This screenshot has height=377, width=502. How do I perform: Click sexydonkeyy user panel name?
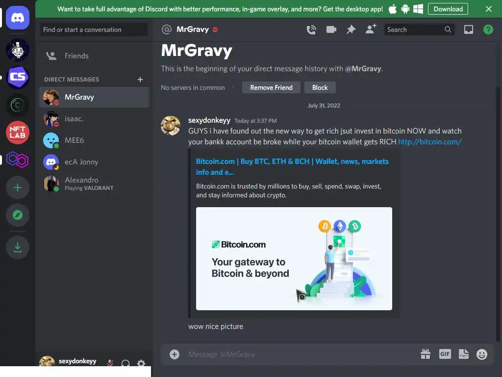(x=77, y=361)
